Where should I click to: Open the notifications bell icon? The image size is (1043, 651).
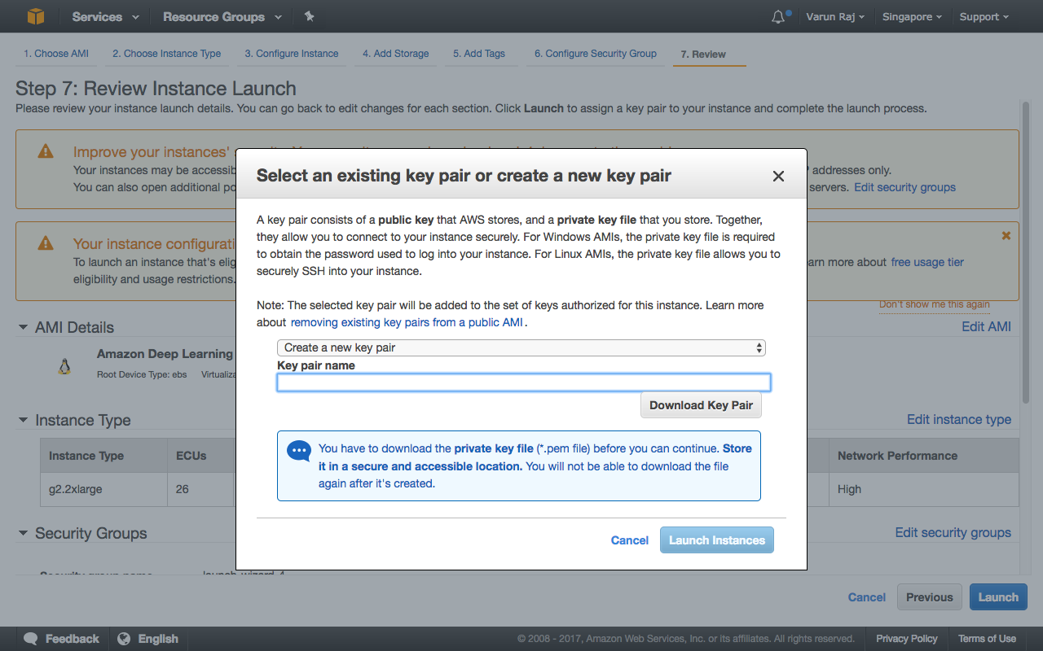pyautogui.click(x=778, y=17)
